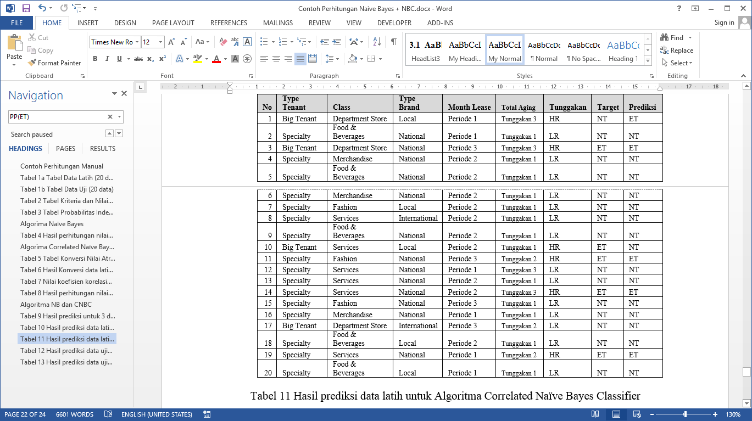Toggle Bold formatting
Image resolution: width=752 pixels, height=421 pixels.
point(95,59)
